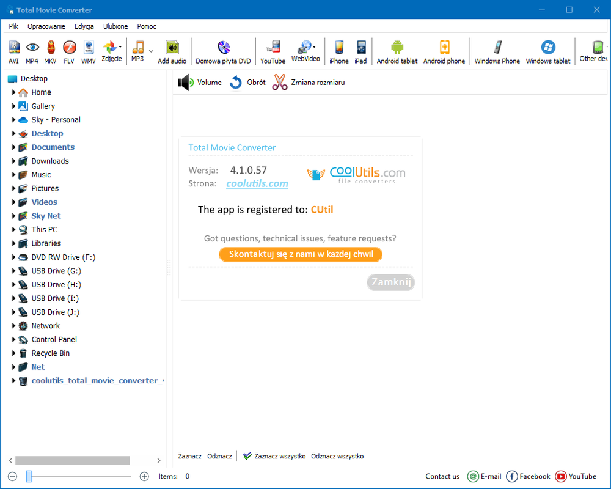
Task: Click the Zamknij button
Action: click(x=391, y=282)
